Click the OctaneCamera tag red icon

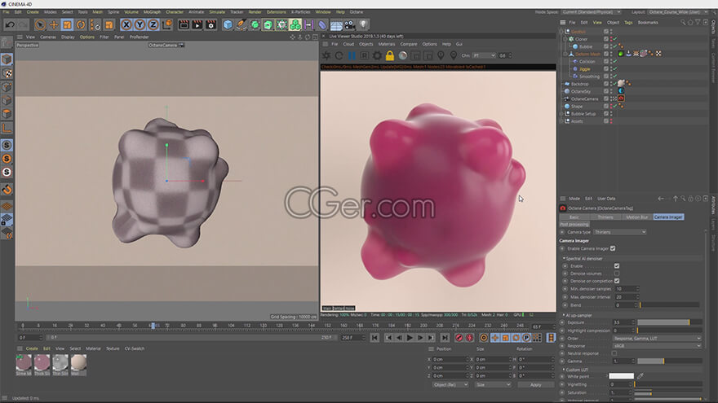click(622, 99)
